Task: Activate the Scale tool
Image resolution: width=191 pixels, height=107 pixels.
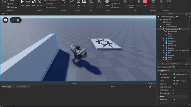Action: [x=33, y=3]
